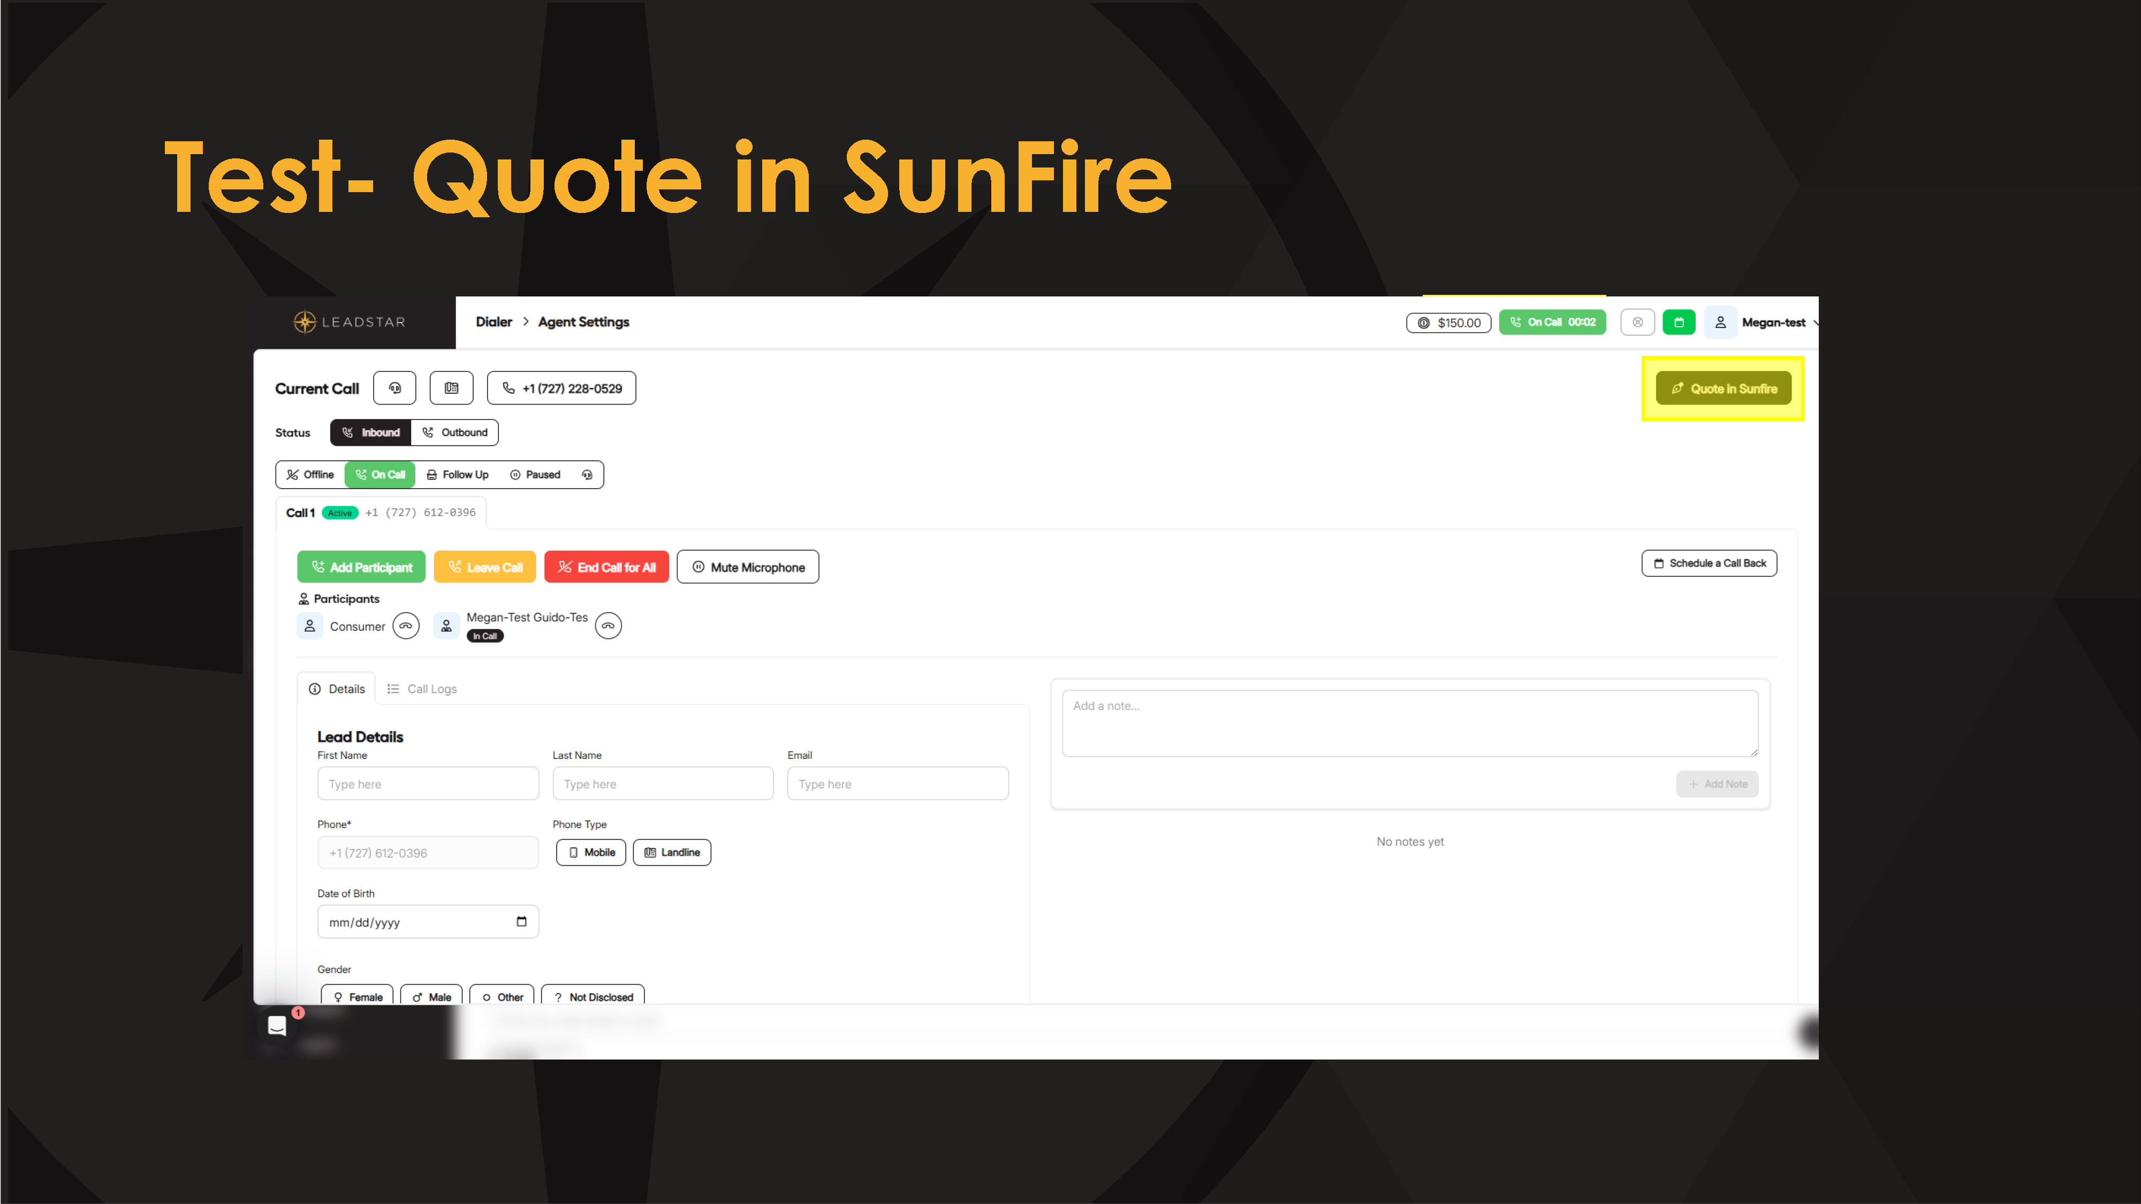Select Not Disclosed gender option
Image resolution: width=2141 pixels, height=1204 pixels.
tap(593, 996)
